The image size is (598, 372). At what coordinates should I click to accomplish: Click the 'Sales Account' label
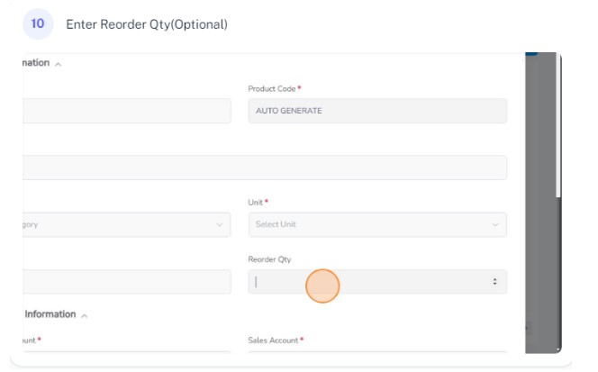tap(273, 340)
